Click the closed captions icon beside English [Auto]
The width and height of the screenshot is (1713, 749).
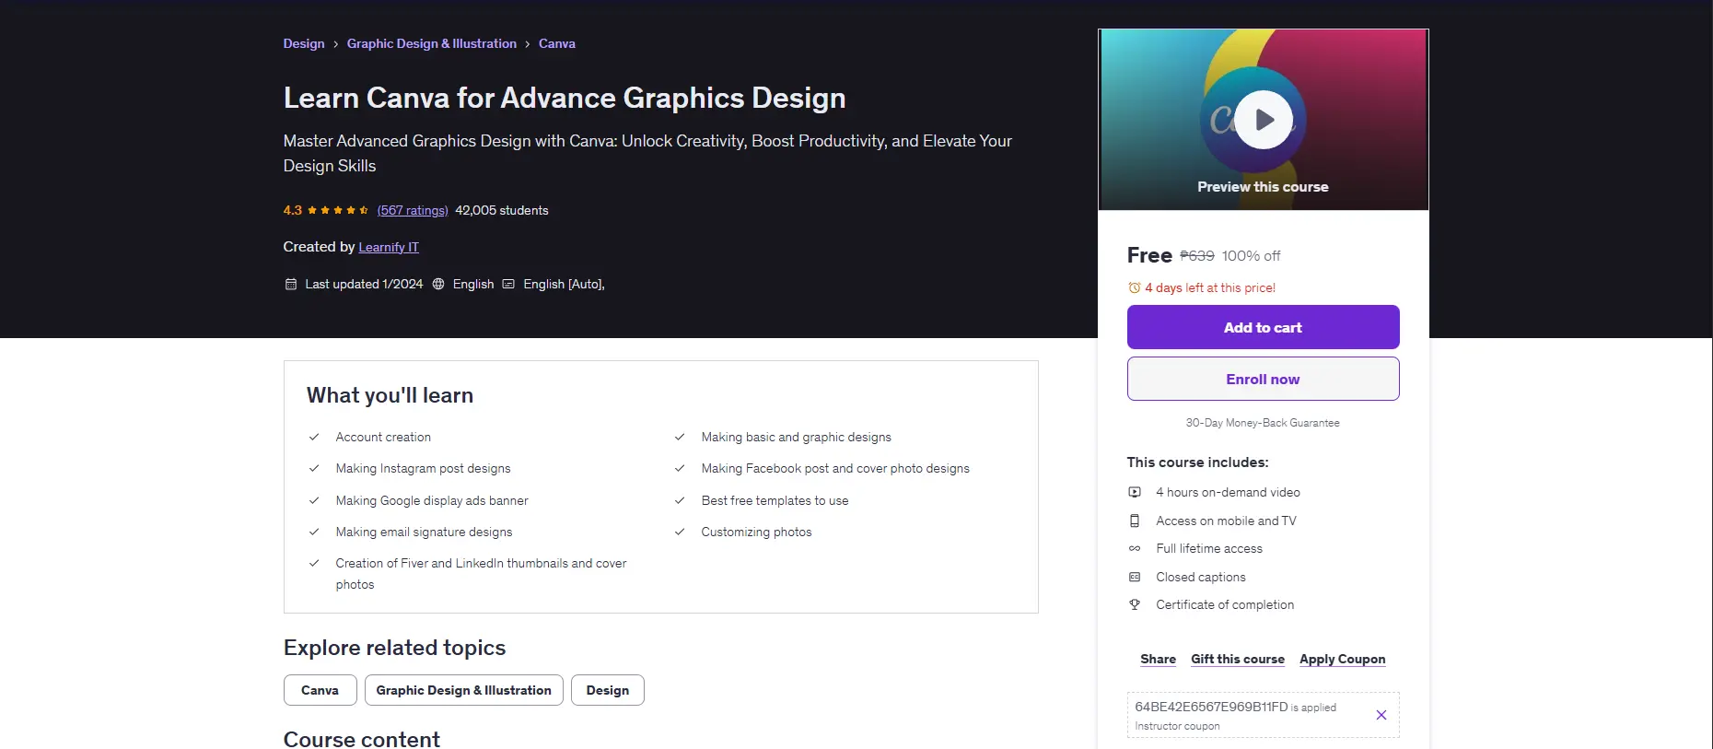508,284
